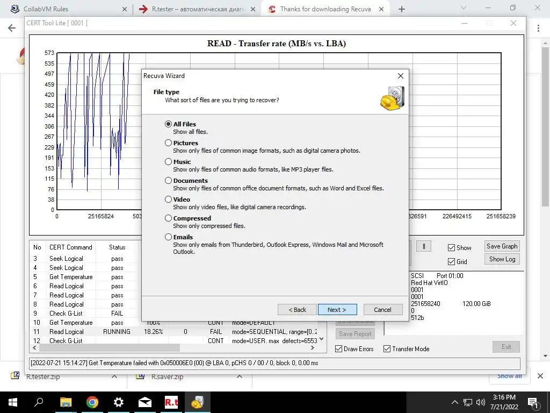Open the Mail app from the taskbar

click(x=145, y=402)
